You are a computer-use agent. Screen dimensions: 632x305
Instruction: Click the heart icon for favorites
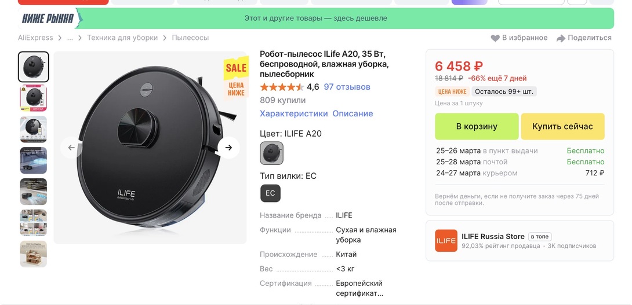click(x=495, y=38)
